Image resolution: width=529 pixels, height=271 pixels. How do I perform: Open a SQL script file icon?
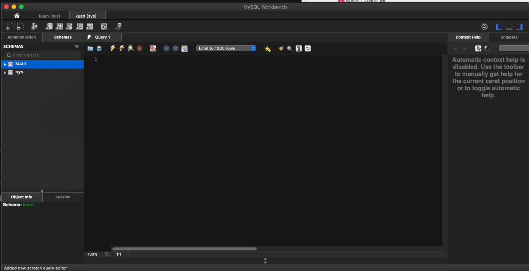point(20,27)
